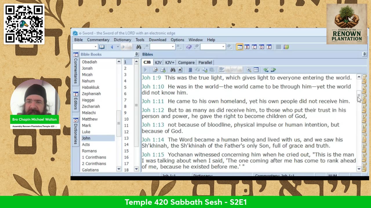The height and width of the screenshot is (208, 371).
Task: Click the split view layout icon
Action: tap(256, 70)
